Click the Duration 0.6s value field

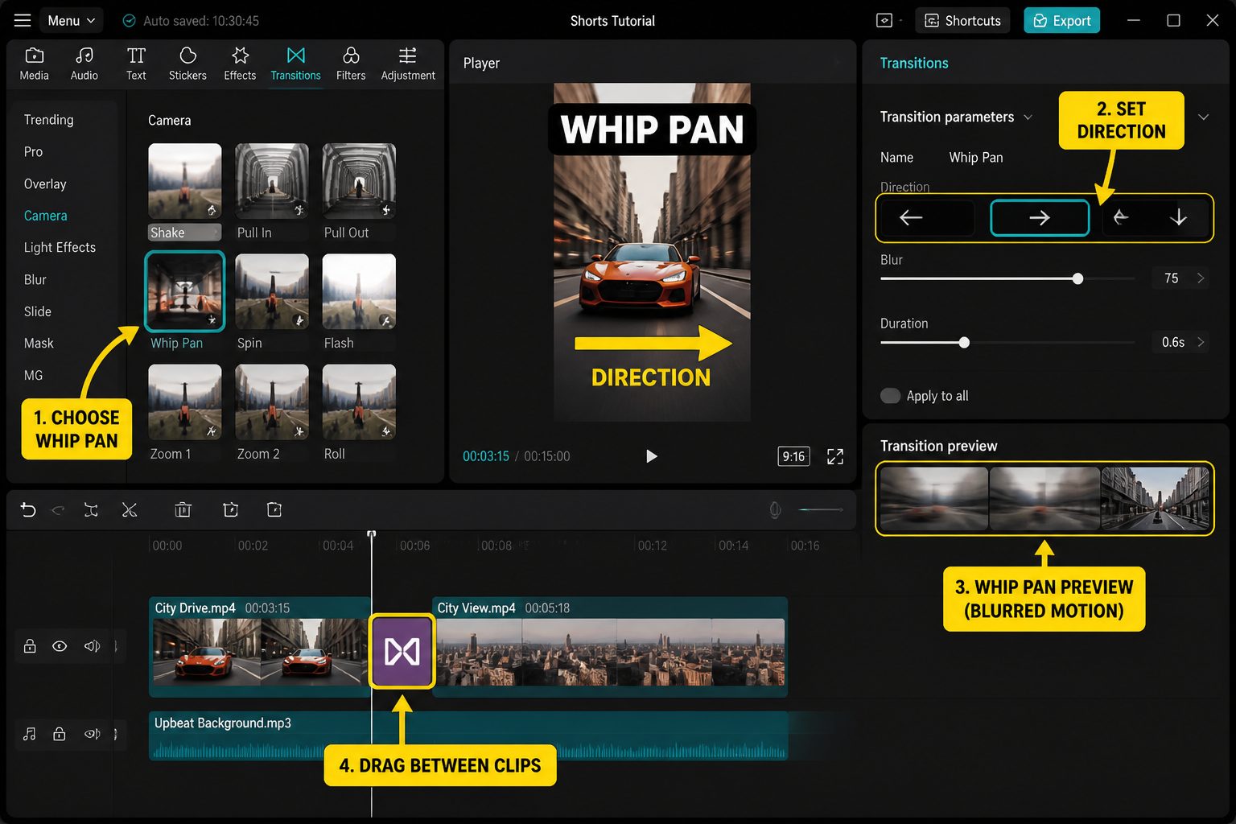(1172, 343)
